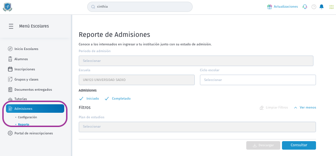Click the Menú Escolares header text

[x=34, y=26]
